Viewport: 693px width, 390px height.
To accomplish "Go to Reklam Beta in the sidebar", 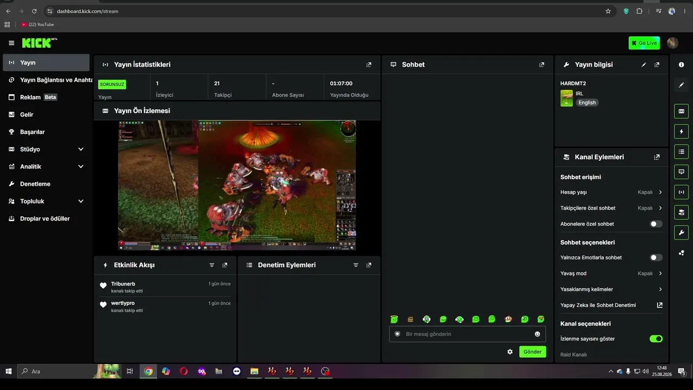I will (46, 97).
